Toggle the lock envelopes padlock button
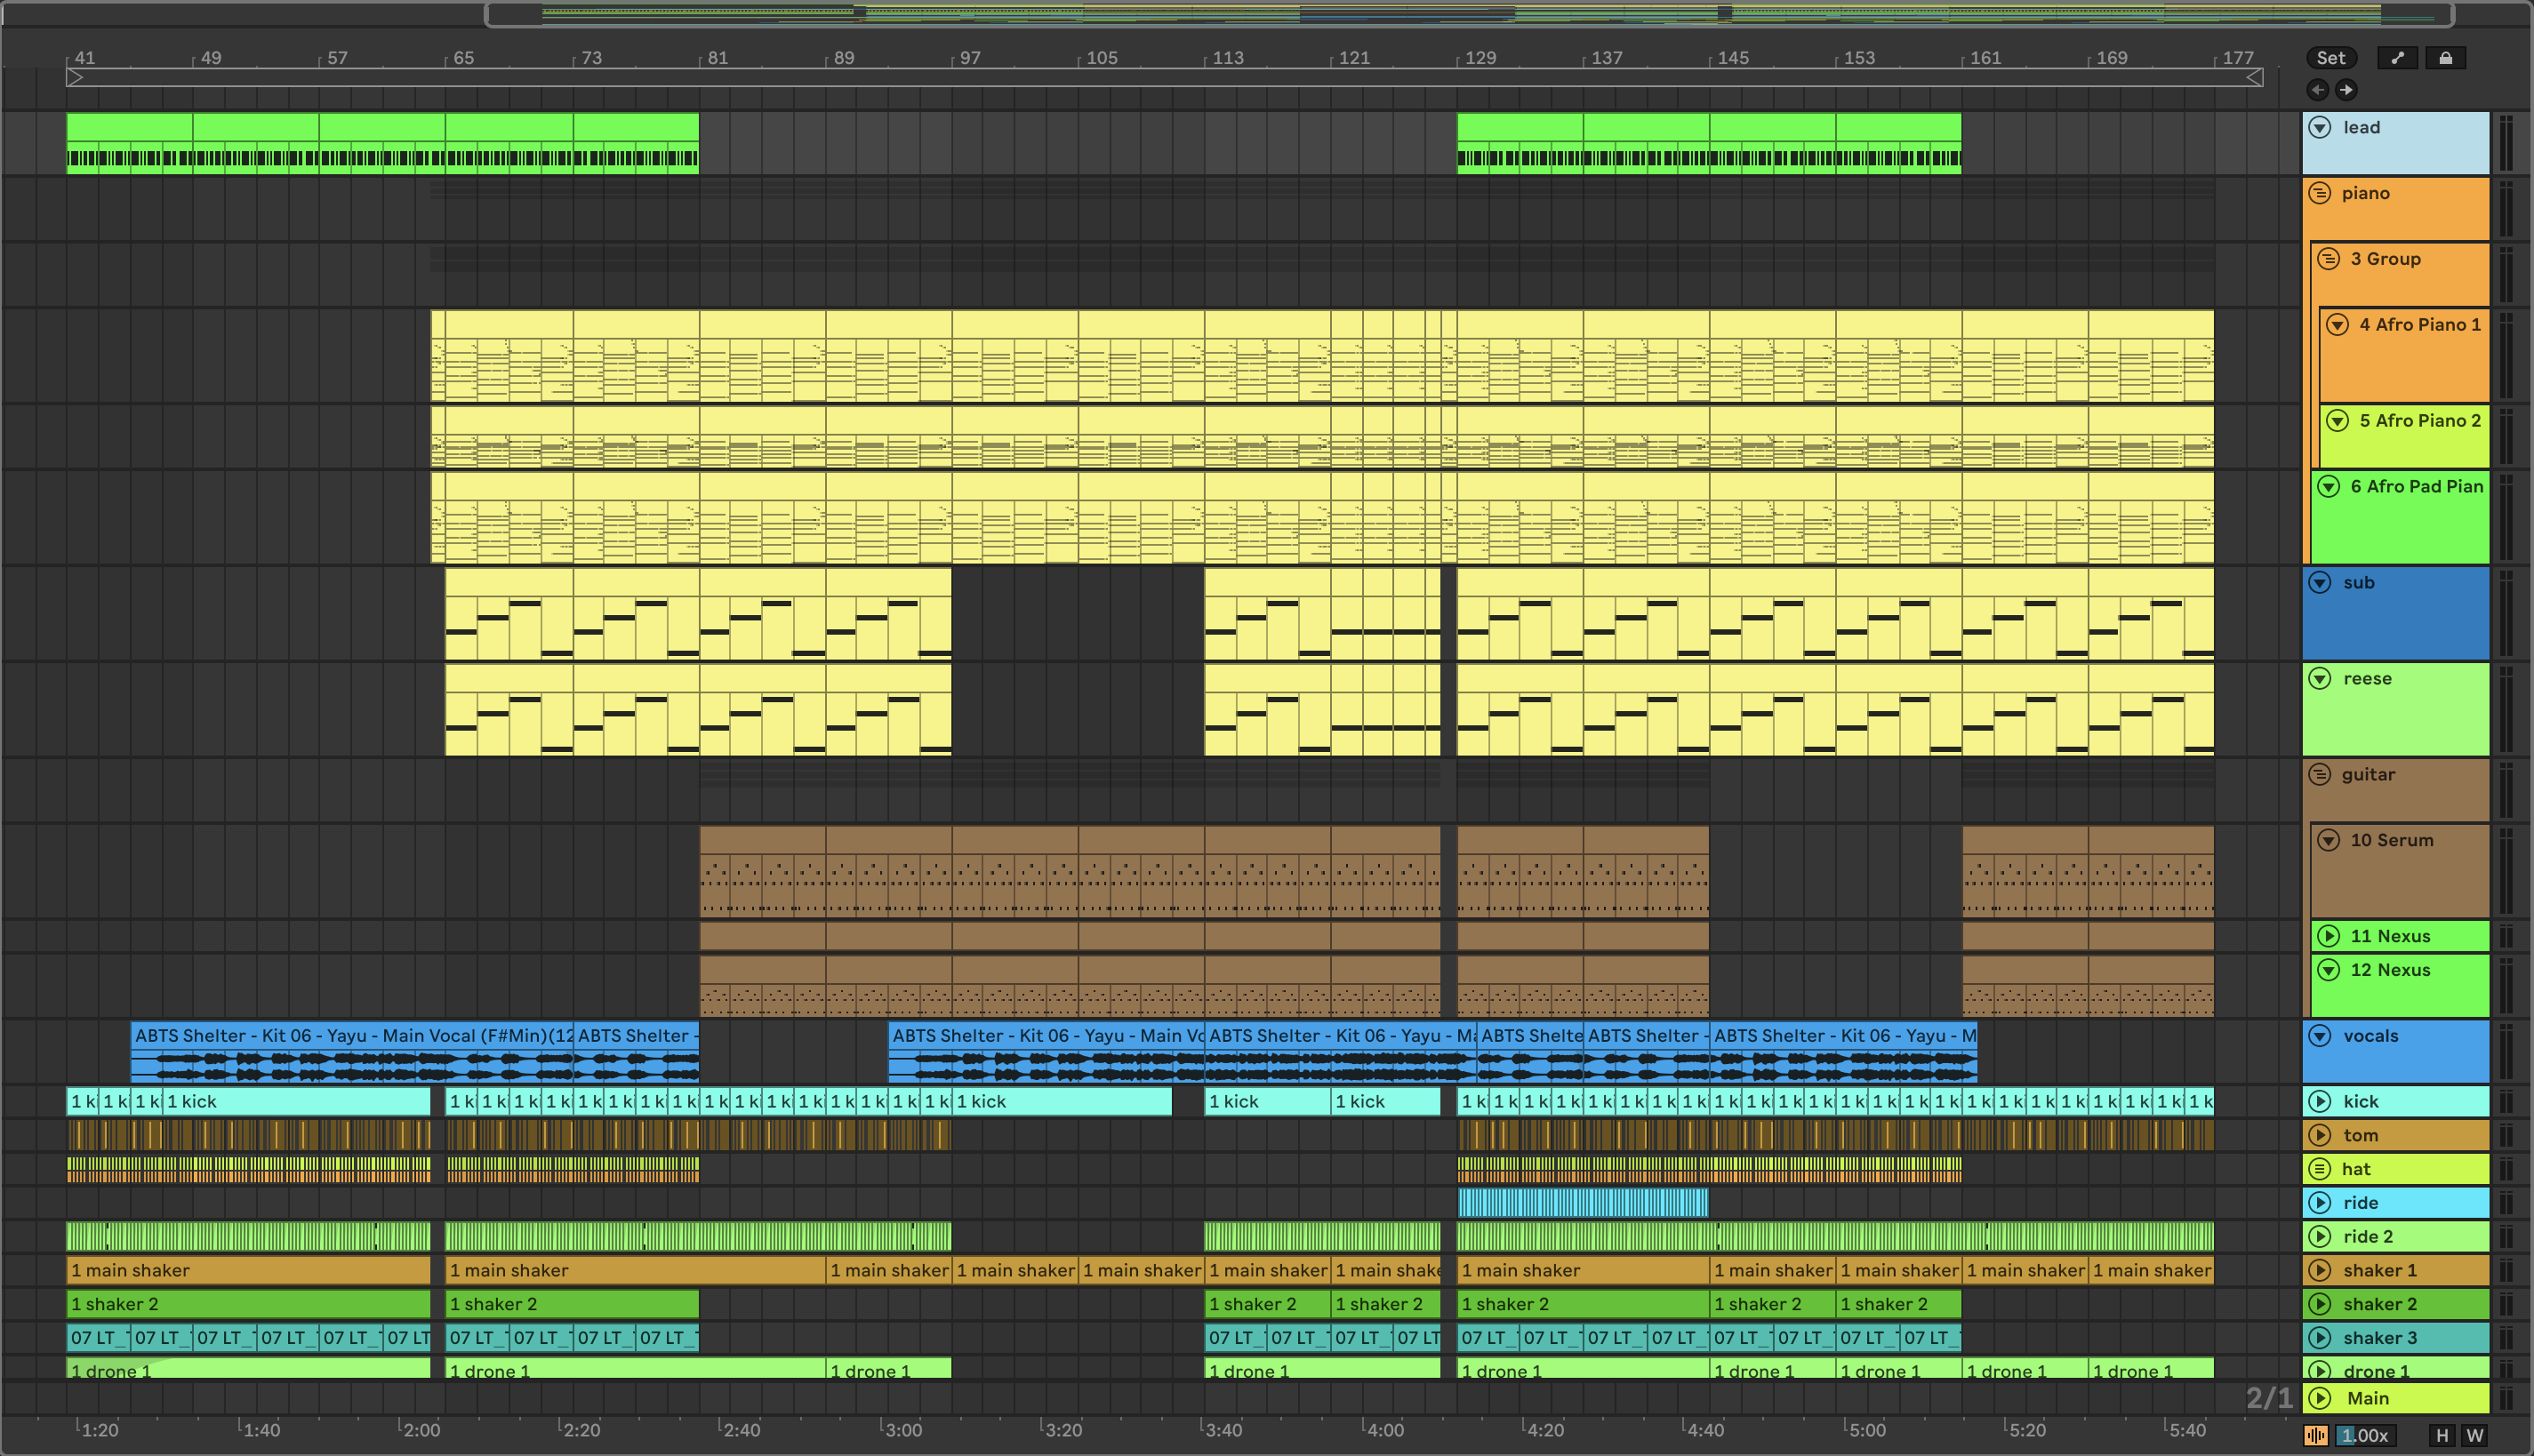Screen dimensions: 2534x1456 pos(2445,58)
